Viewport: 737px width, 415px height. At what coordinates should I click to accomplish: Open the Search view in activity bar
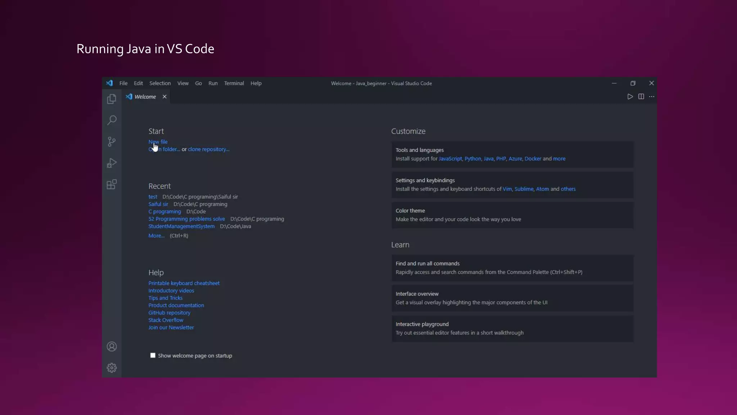point(112,120)
